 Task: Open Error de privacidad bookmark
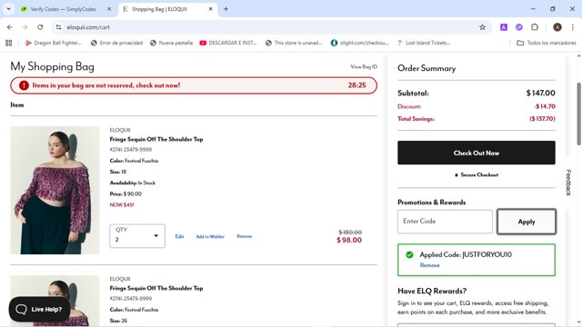117,43
